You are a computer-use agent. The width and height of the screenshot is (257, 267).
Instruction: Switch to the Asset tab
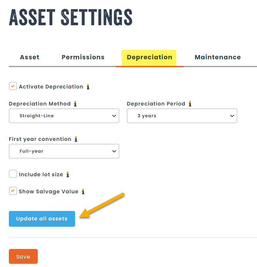point(30,57)
